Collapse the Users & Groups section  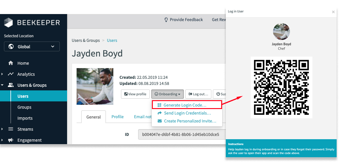pos(2,85)
